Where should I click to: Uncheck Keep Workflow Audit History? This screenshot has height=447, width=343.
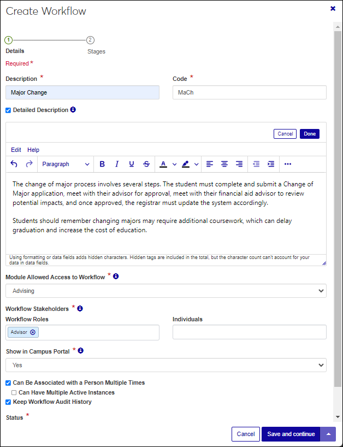(8, 402)
